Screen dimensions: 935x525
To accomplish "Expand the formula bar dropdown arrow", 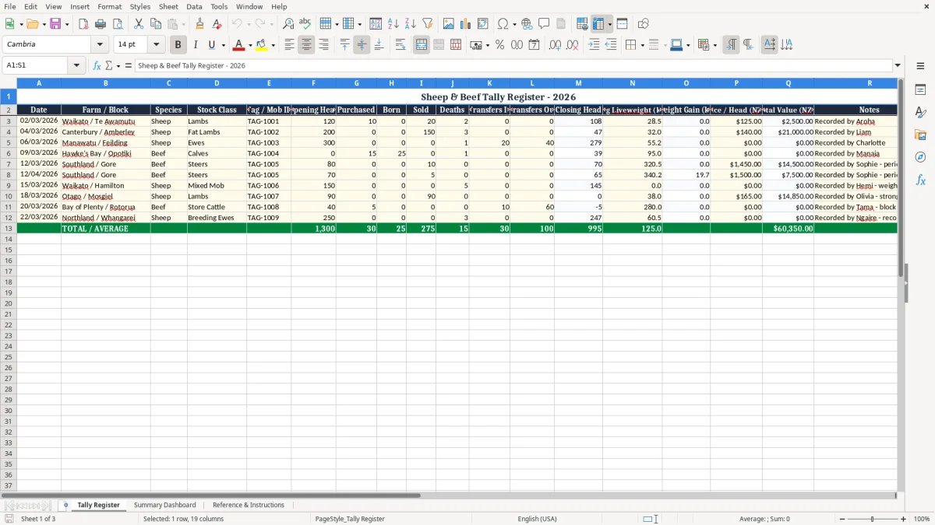I will coord(898,65).
